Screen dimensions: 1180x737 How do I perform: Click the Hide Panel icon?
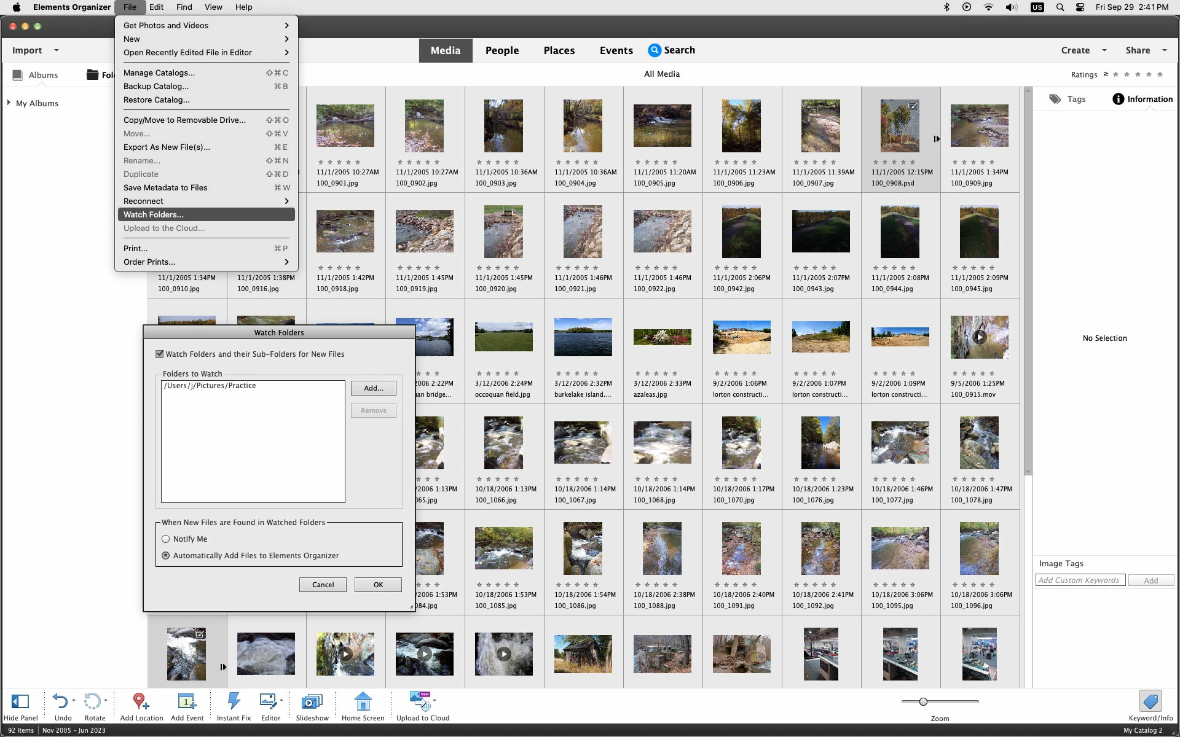20,701
